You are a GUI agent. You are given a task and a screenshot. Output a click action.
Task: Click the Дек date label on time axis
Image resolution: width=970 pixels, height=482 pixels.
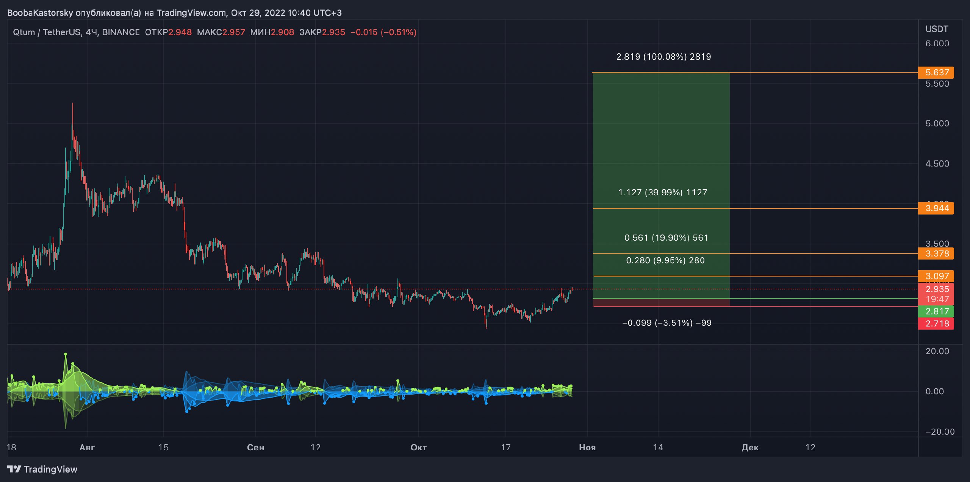(750, 447)
